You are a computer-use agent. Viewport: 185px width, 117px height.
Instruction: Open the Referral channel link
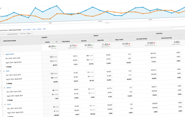tap(9, 88)
